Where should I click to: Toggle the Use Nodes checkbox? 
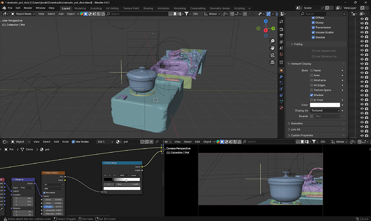(73, 142)
